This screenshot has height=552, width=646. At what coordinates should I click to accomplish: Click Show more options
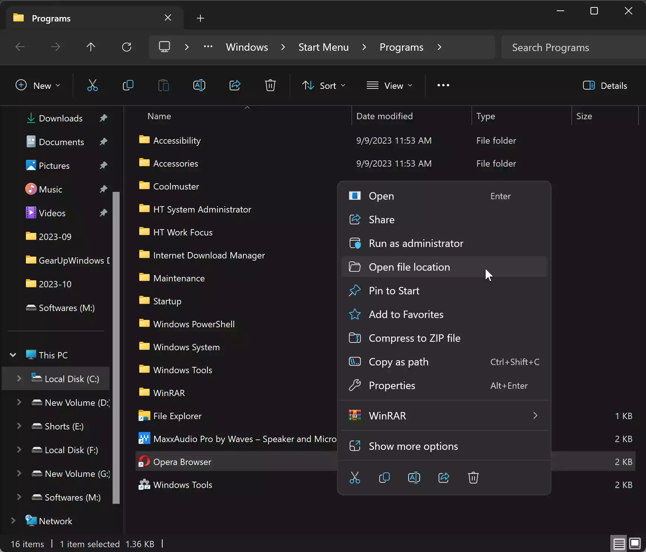[413, 446]
